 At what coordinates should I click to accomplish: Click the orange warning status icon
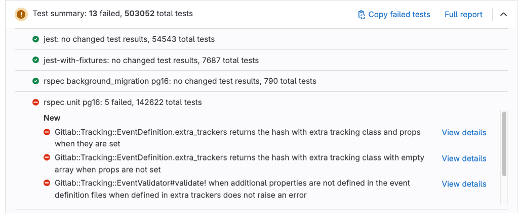21,14
